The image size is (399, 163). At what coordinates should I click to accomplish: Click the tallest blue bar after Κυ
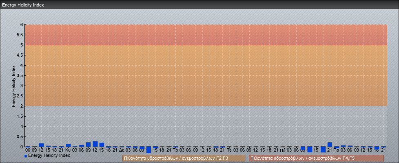95,144
